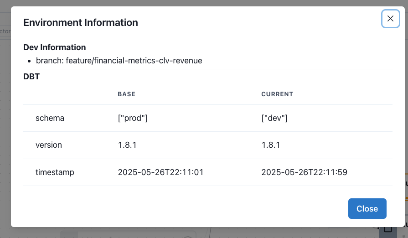Select the version row label

tap(49, 145)
